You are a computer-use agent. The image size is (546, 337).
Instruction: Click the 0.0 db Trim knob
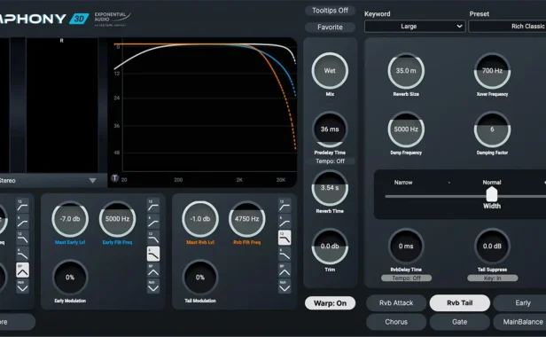(x=330, y=247)
